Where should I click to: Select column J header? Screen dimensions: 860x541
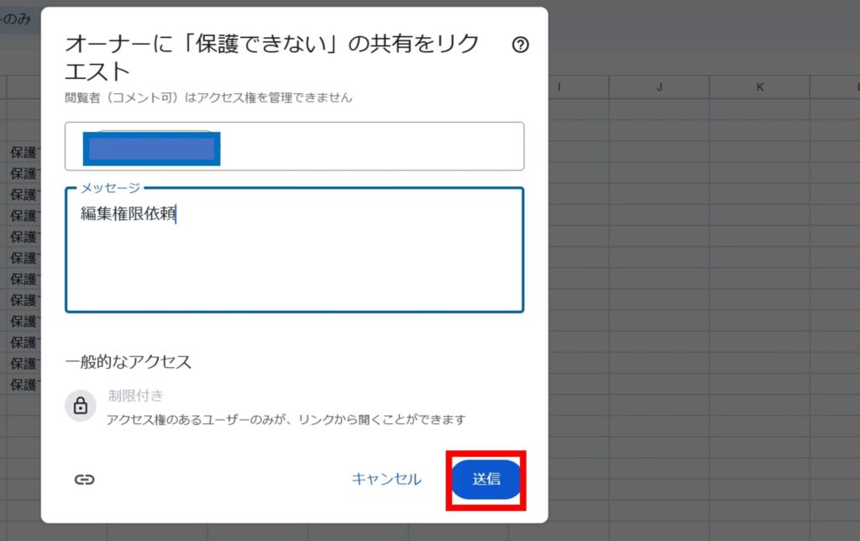659,87
